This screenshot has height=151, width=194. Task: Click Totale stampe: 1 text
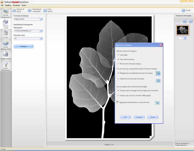click(181, 145)
